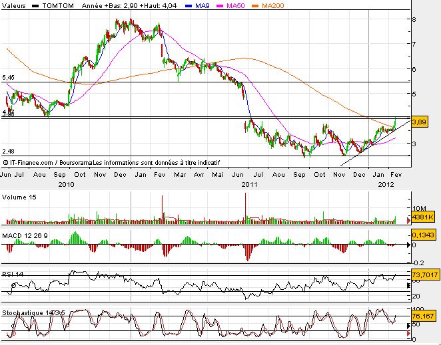441x345 pixels.
Task: Click the orange MA200 legend swatch
Action: 255,6
